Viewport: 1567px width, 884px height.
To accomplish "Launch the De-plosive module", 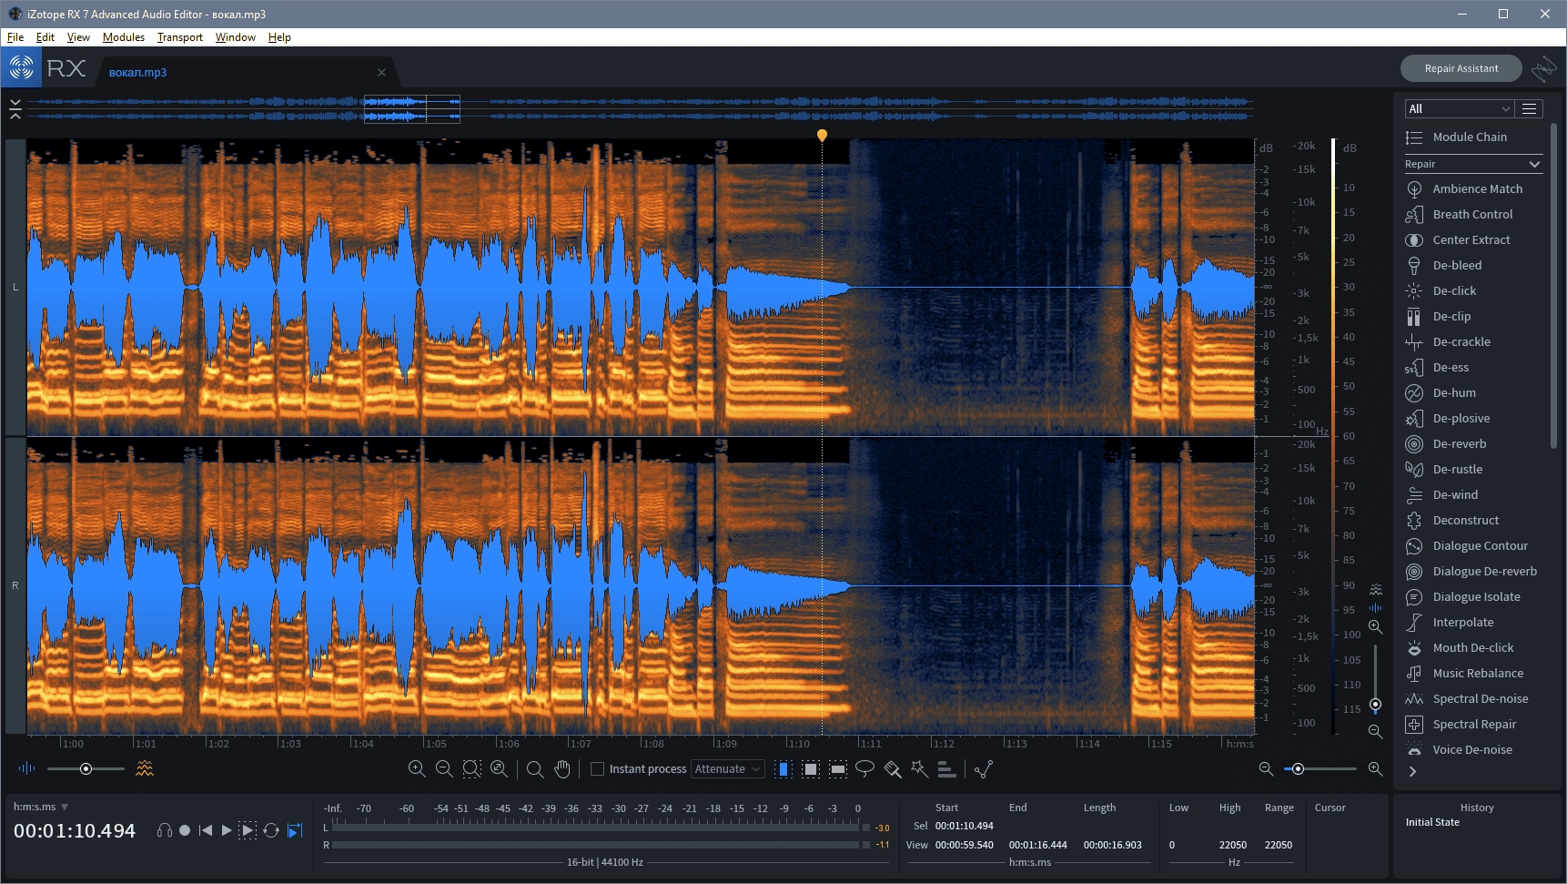I will pyautogui.click(x=1449, y=418).
